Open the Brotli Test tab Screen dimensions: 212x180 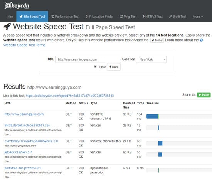point(178,17)
